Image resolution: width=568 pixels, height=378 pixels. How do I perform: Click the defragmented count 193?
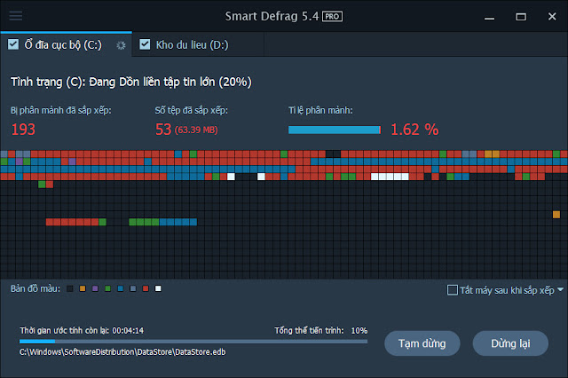click(23, 130)
